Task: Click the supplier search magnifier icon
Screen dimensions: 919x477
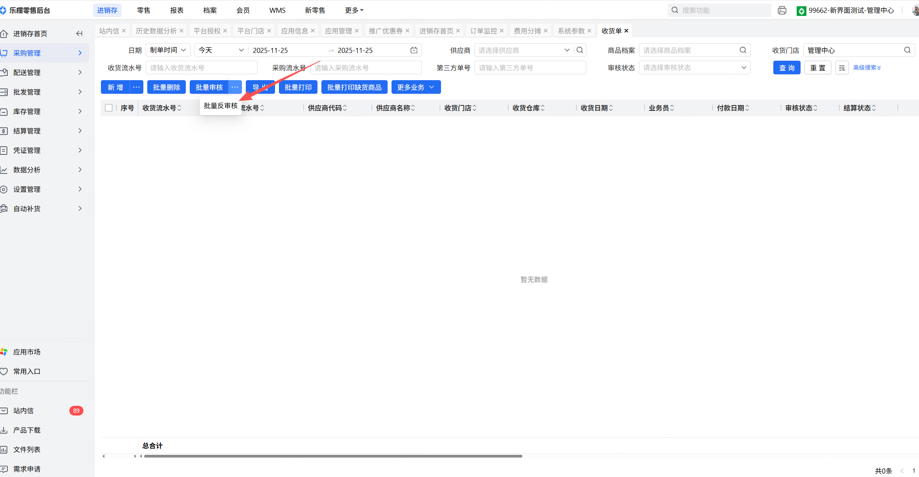Action: [580, 50]
